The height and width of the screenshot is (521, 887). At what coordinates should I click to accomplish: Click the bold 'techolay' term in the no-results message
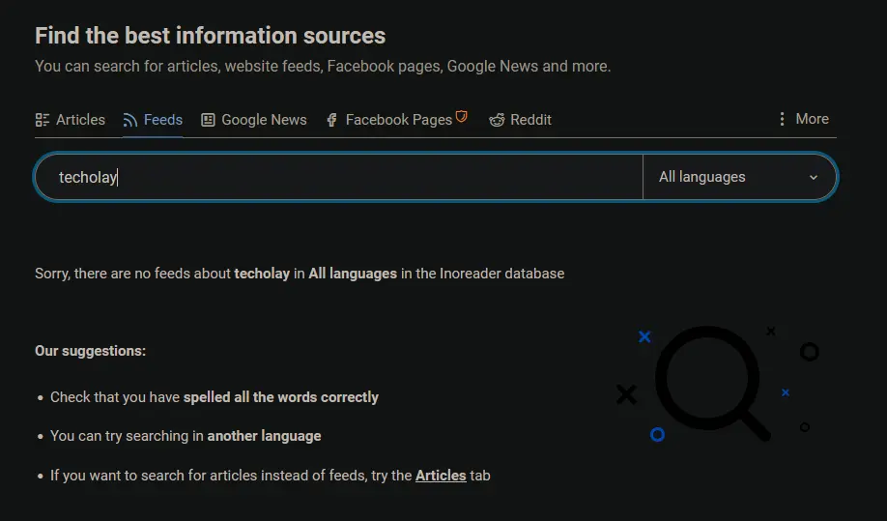click(x=262, y=274)
